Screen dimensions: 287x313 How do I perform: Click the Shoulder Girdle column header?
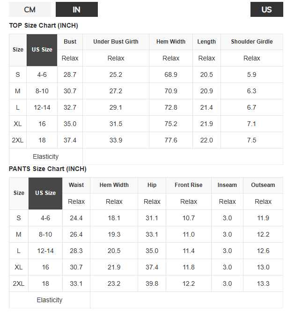pos(251,42)
